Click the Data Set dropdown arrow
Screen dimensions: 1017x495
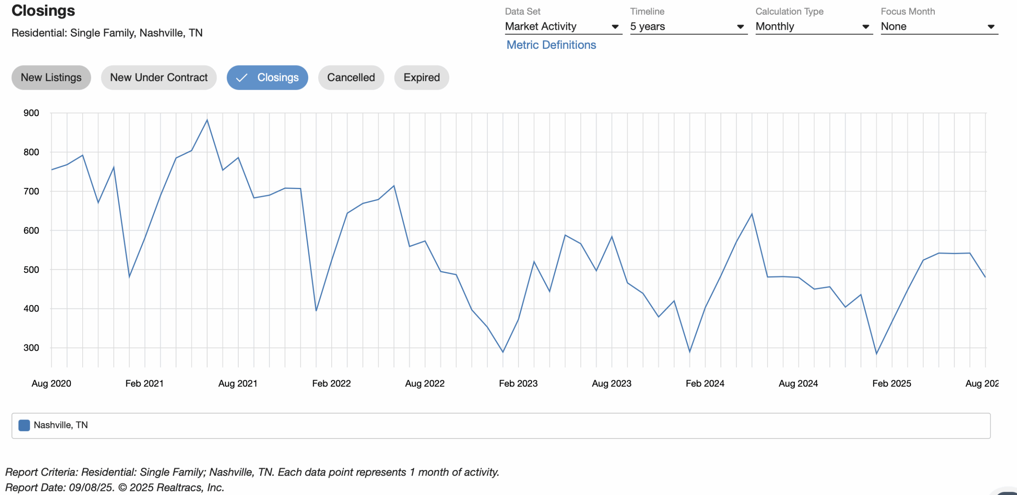coord(615,27)
